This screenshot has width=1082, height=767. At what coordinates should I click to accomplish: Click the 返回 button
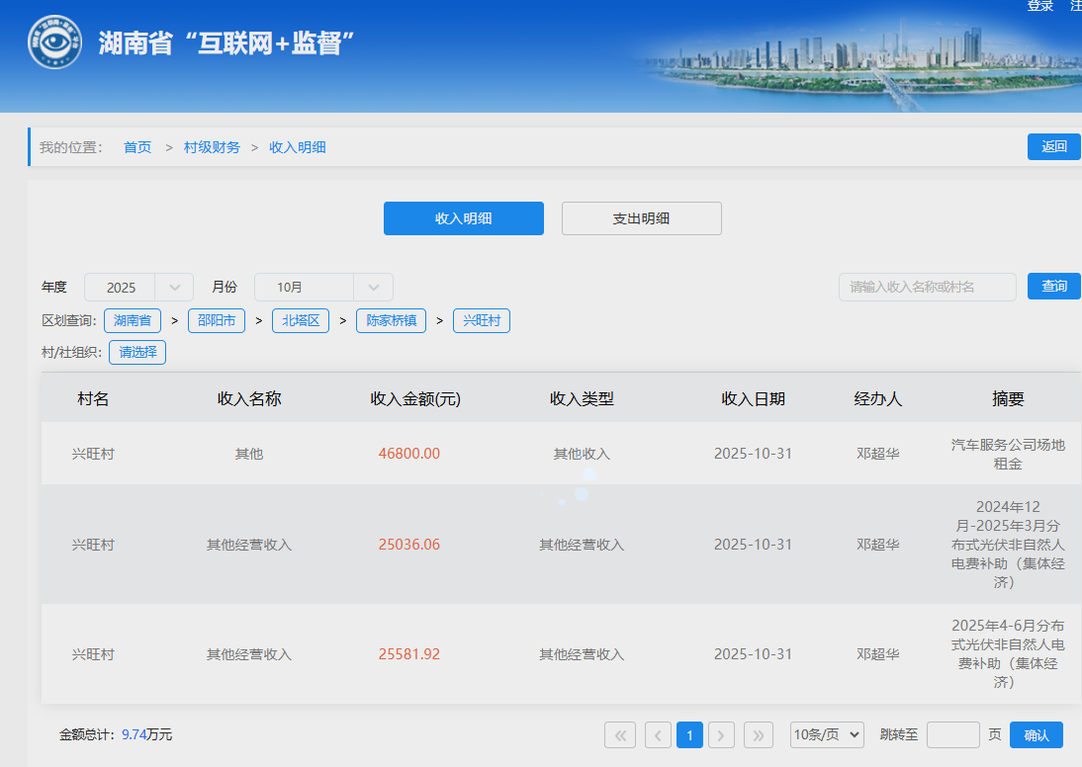pyautogui.click(x=1053, y=147)
